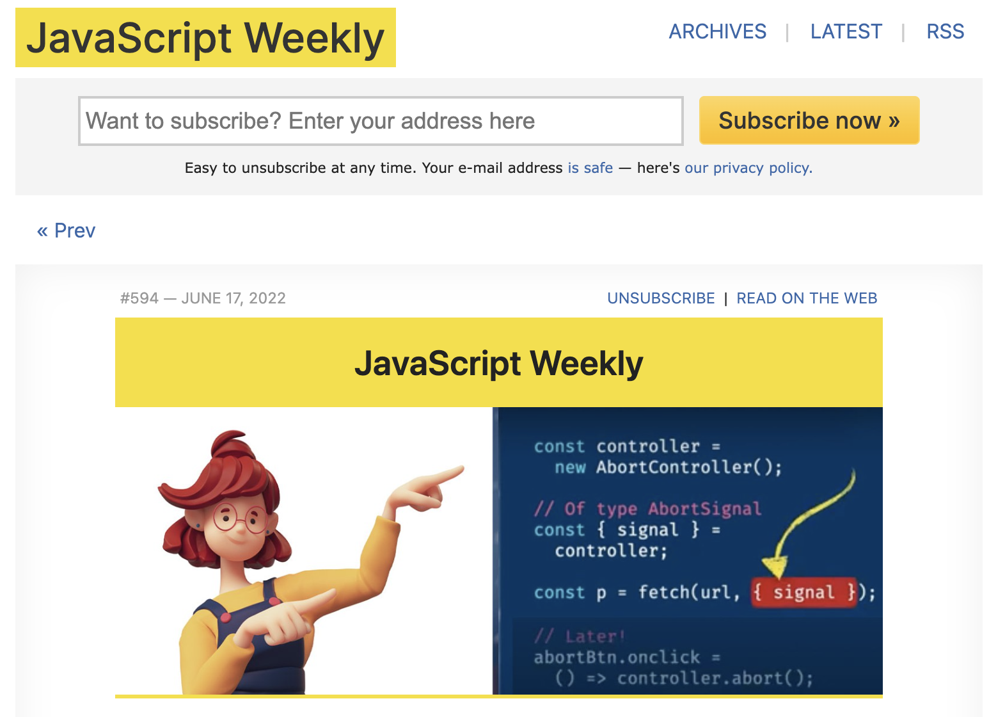
Task: Click the Unsubscribe link
Action: click(661, 298)
